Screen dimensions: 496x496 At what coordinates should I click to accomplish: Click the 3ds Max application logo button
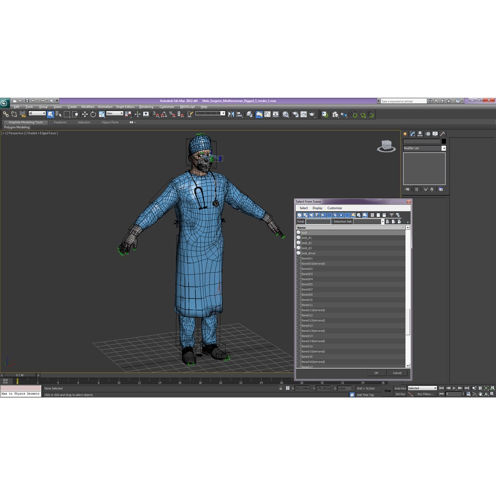[x=5, y=103]
